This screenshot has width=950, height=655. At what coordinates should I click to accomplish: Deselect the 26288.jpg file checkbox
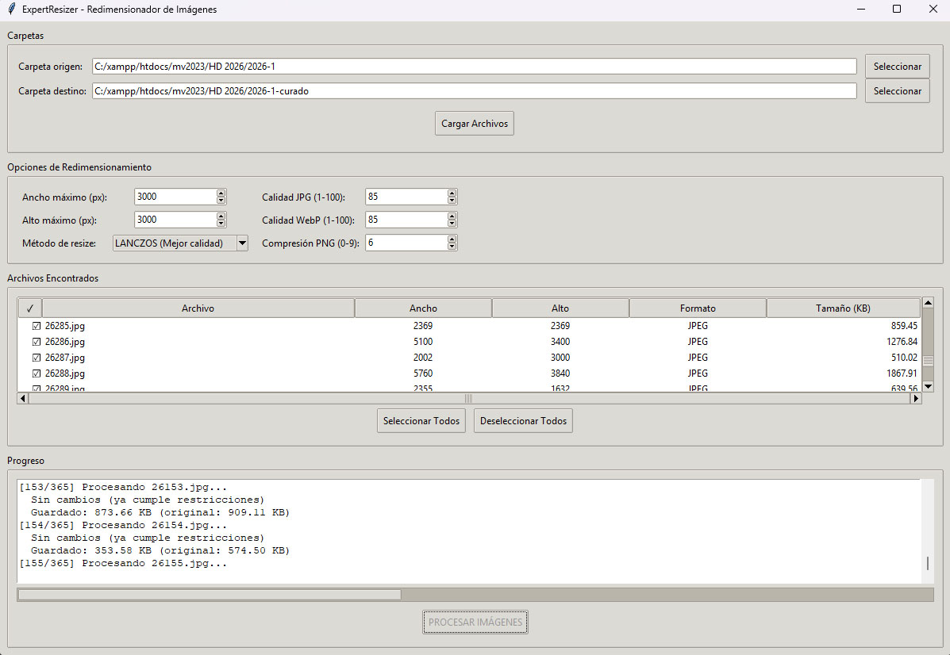tap(37, 373)
